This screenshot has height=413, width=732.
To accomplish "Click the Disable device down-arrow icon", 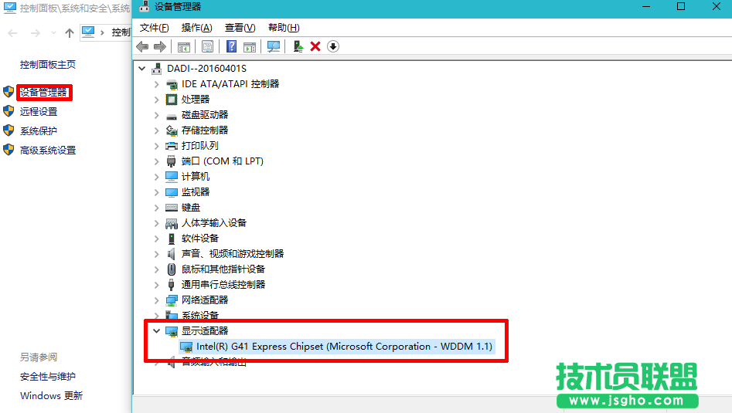I will [333, 46].
